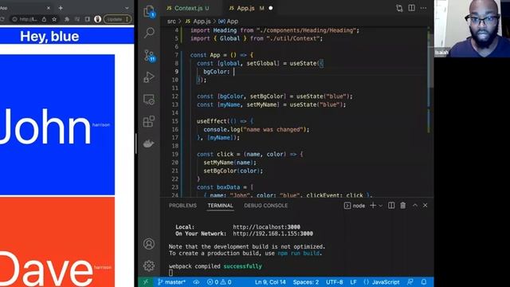Click the sync changes cloud icon in status bar
This screenshot has height=287, width=510.
pyautogui.click(x=196, y=282)
